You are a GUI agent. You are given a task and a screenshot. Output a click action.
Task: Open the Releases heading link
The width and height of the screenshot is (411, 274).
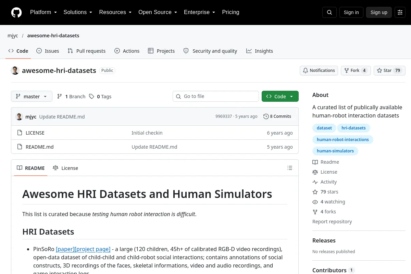pyautogui.click(x=324, y=240)
